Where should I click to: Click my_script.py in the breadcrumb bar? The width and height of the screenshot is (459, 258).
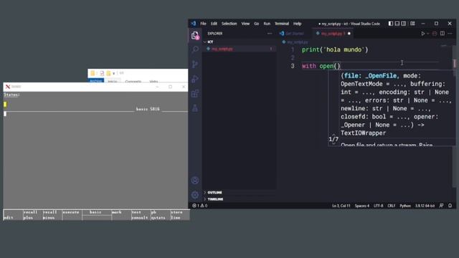point(297,42)
